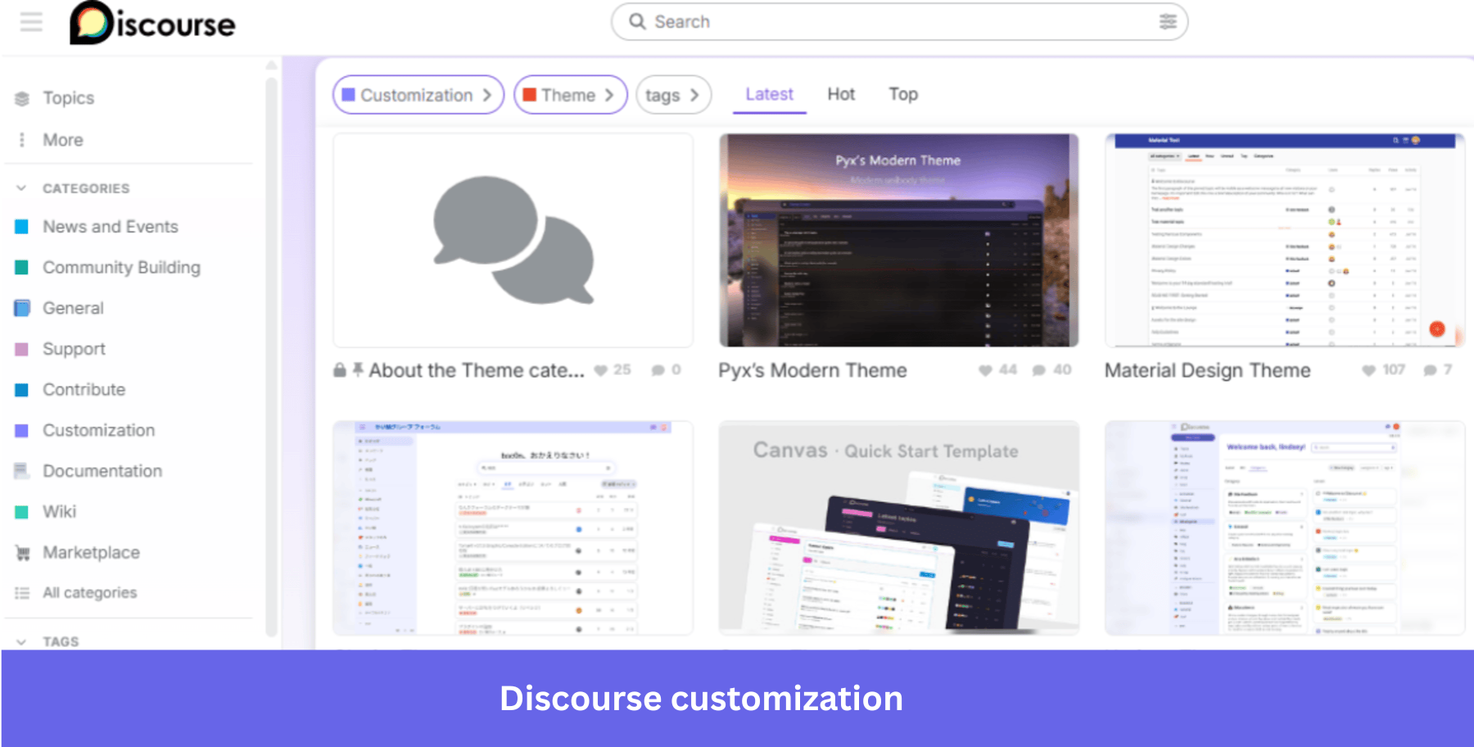
Task: Open the hamburger sidebar menu
Action: tap(30, 22)
